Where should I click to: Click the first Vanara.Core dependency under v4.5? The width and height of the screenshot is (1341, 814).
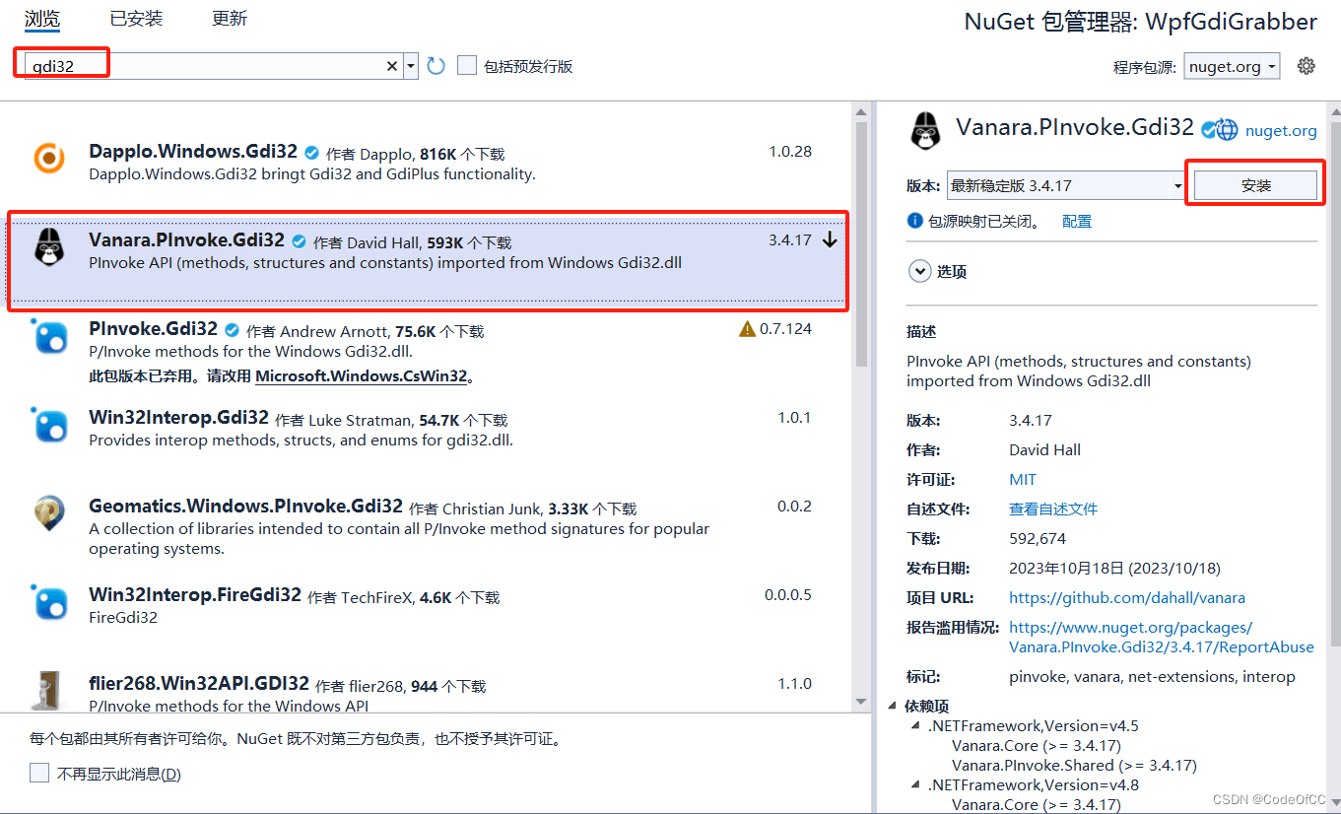pyautogui.click(x=1037, y=746)
